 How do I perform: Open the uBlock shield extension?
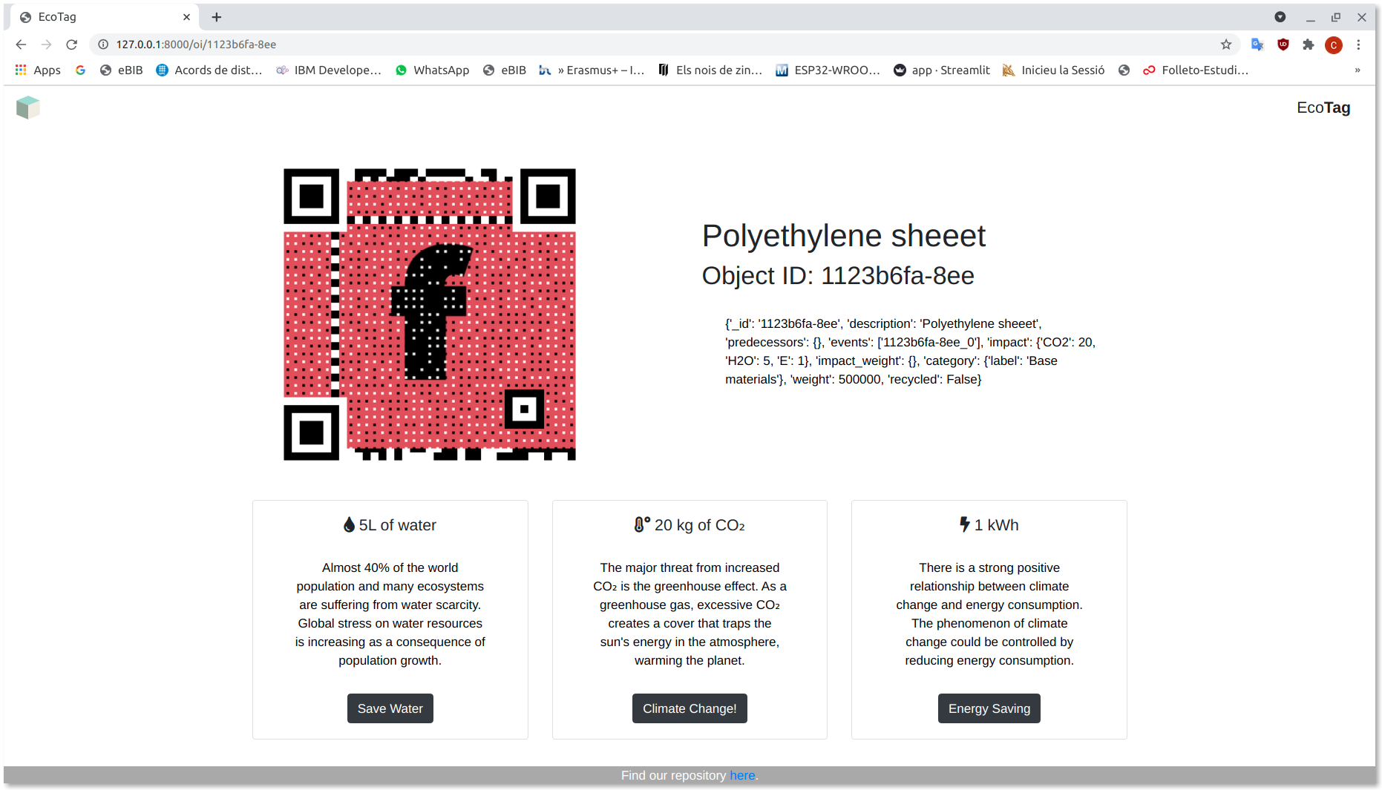click(x=1283, y=45)
